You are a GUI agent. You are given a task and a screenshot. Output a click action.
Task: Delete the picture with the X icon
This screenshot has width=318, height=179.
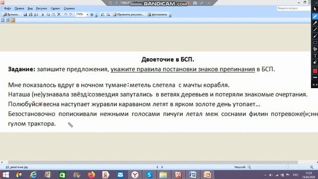click(x=59, y=14)
